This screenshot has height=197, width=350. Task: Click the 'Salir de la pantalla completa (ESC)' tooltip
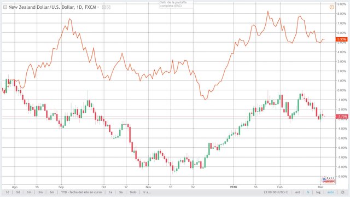[x=176, y=4]
